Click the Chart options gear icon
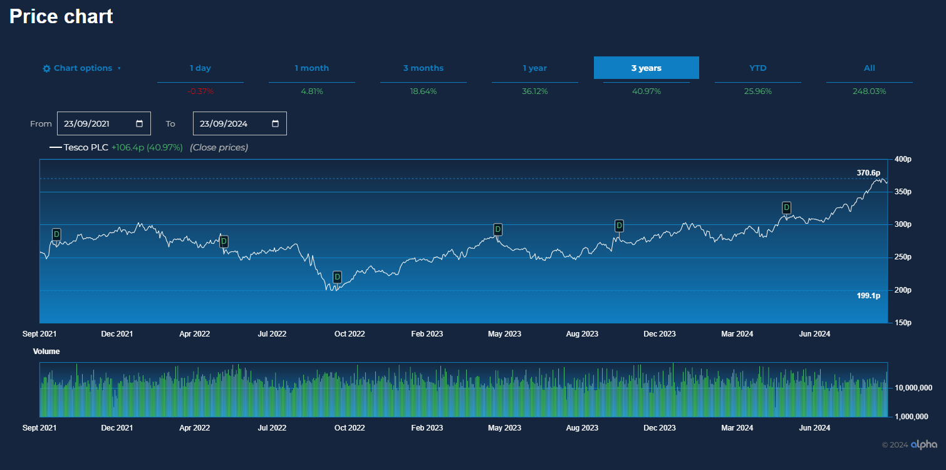 (46, 68)
